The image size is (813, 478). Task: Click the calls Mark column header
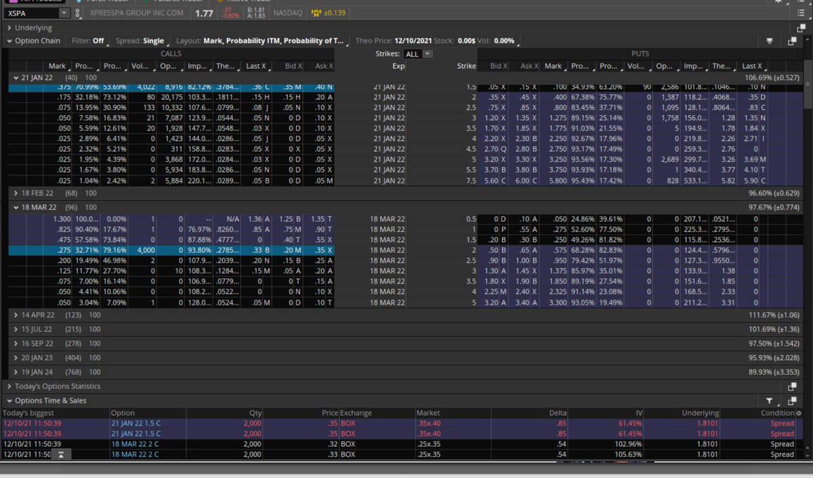coord(57,66)
